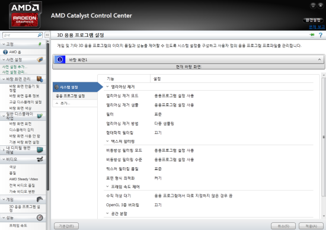Viewport: 326px width, 230px height.
Task: Change the 앨리어싱 제거 모드 setting value
Action: pos(174,96)
